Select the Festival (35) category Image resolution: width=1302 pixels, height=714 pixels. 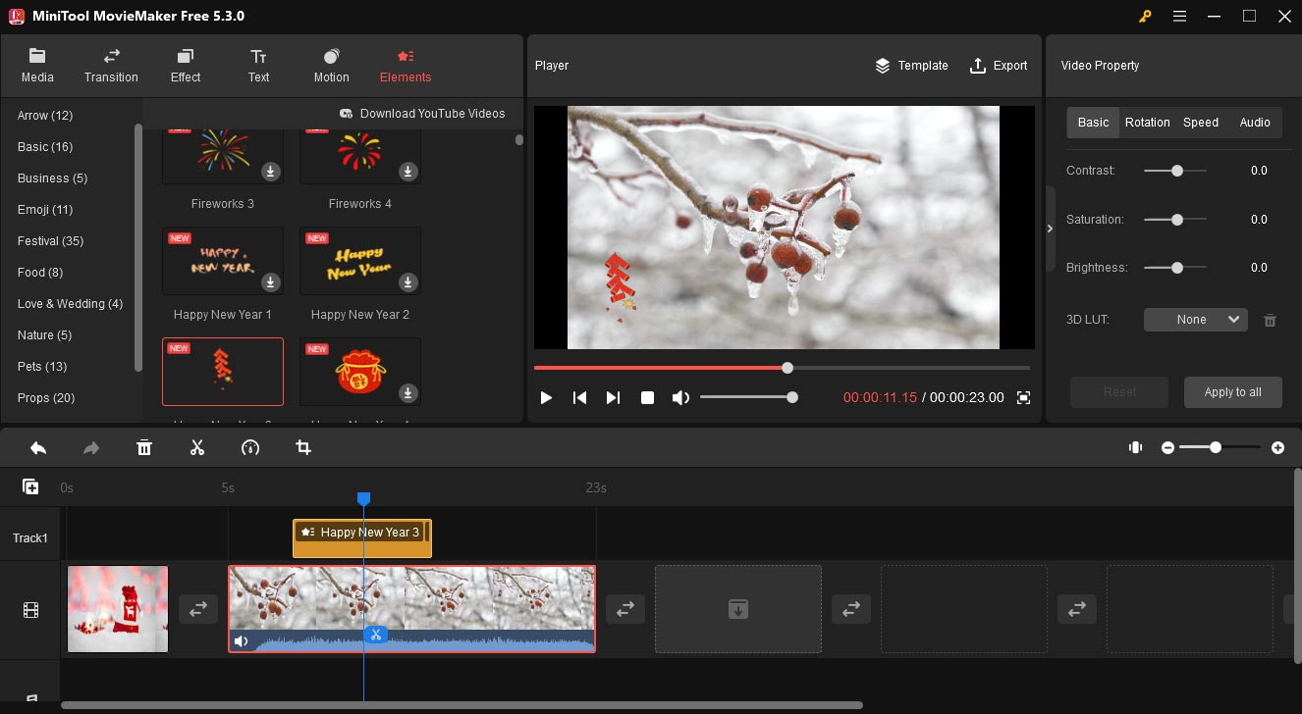click(50, 241)
